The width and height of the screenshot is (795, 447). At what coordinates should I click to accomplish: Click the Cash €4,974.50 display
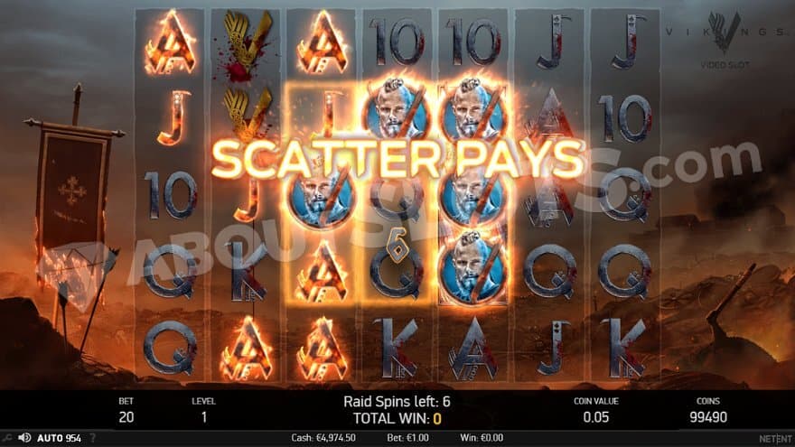pos(323,437)
